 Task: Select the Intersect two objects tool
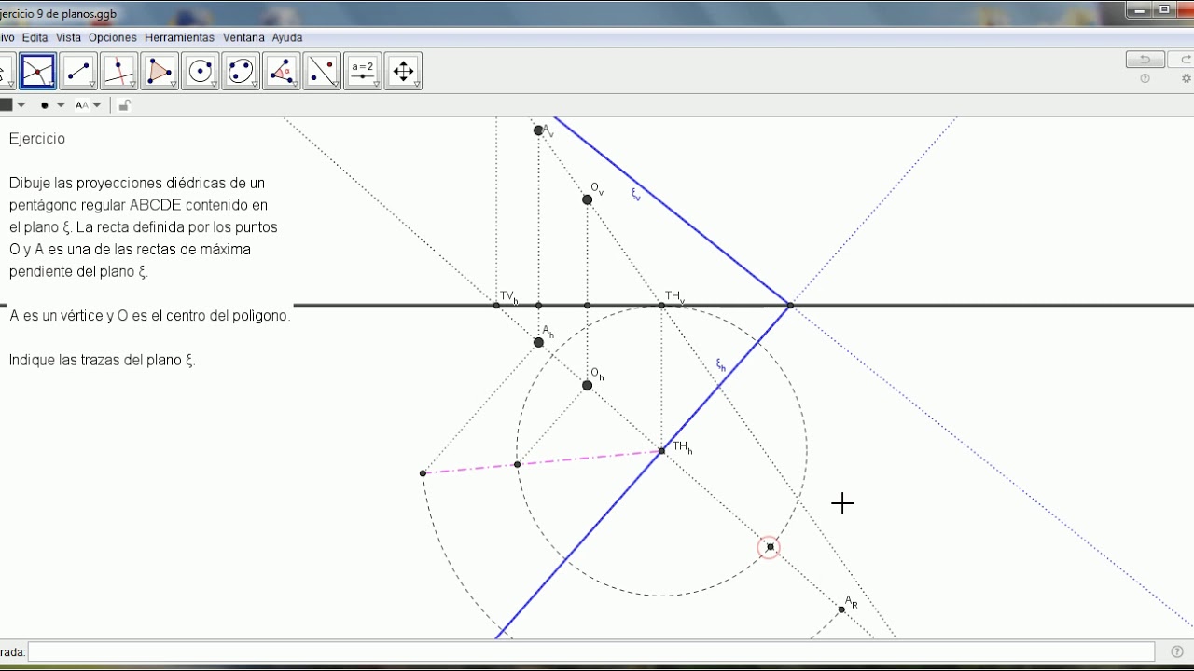coord(37,72)
